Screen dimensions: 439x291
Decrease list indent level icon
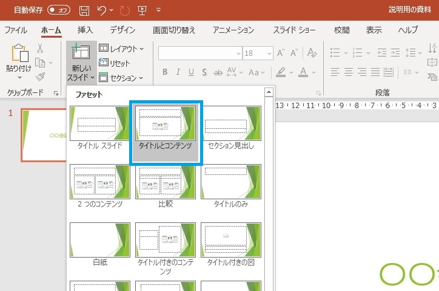381,52
